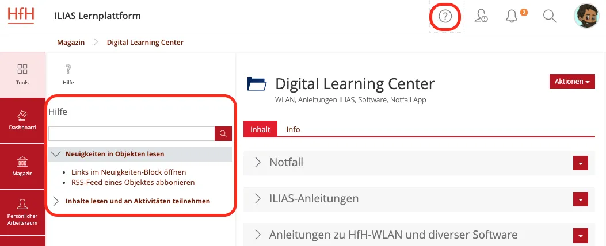606x246 pixels.
Task: Switch to the Info tab
Action: click(293, 129)
